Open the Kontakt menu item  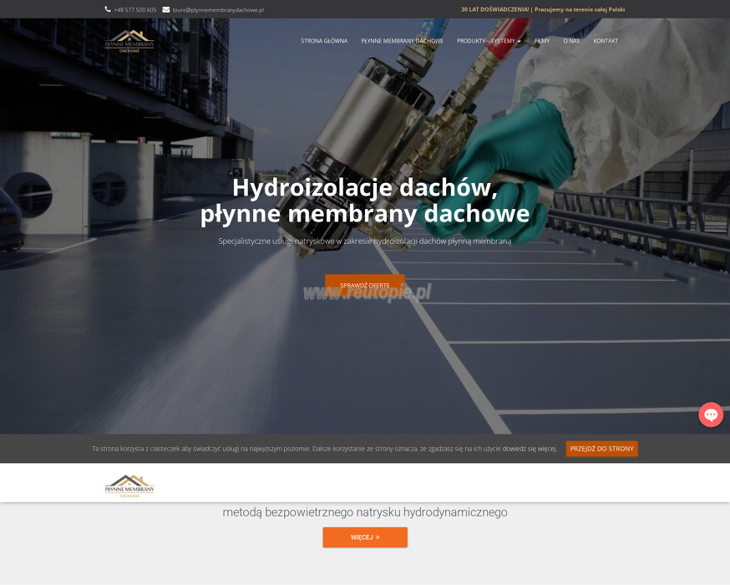[606, 41]
